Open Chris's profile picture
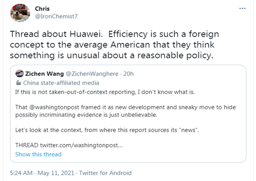The height and width of the screenshot is (181, 256). point(20,13)
